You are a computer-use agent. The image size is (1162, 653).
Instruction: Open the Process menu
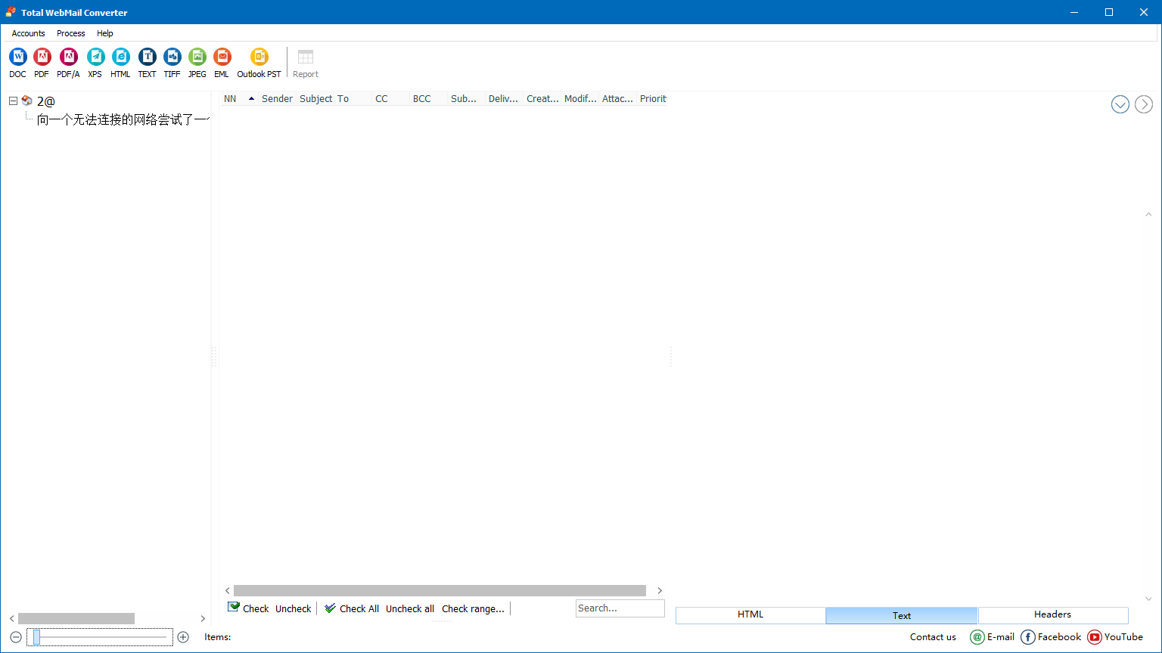pos(70,33)
